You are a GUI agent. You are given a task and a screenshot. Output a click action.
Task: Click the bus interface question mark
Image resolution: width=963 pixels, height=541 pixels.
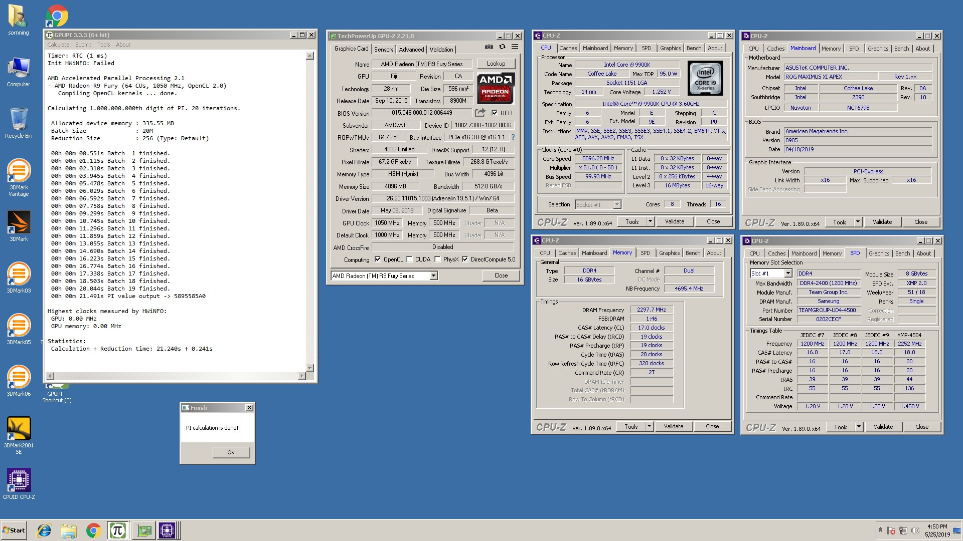(513, 137)
